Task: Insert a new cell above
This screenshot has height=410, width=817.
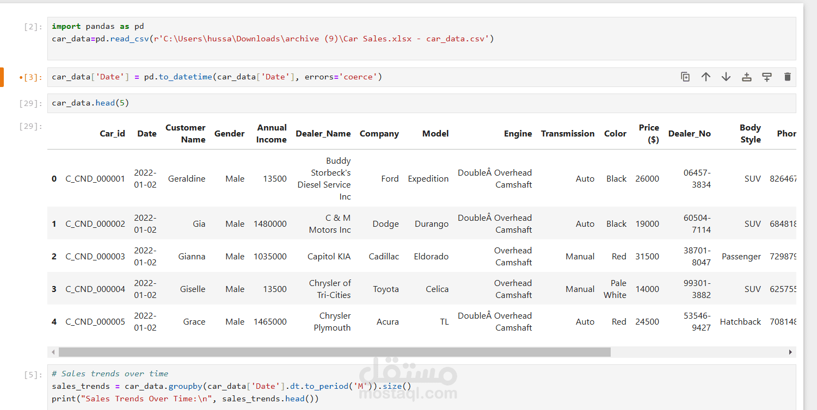Action: click(x=747, y=77)
